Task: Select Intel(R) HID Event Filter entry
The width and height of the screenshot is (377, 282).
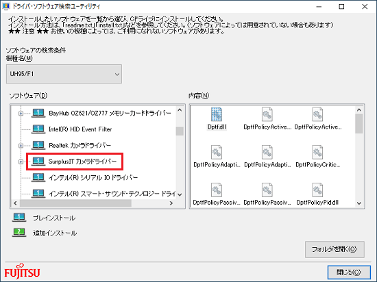Action: [x=80, y=129]
